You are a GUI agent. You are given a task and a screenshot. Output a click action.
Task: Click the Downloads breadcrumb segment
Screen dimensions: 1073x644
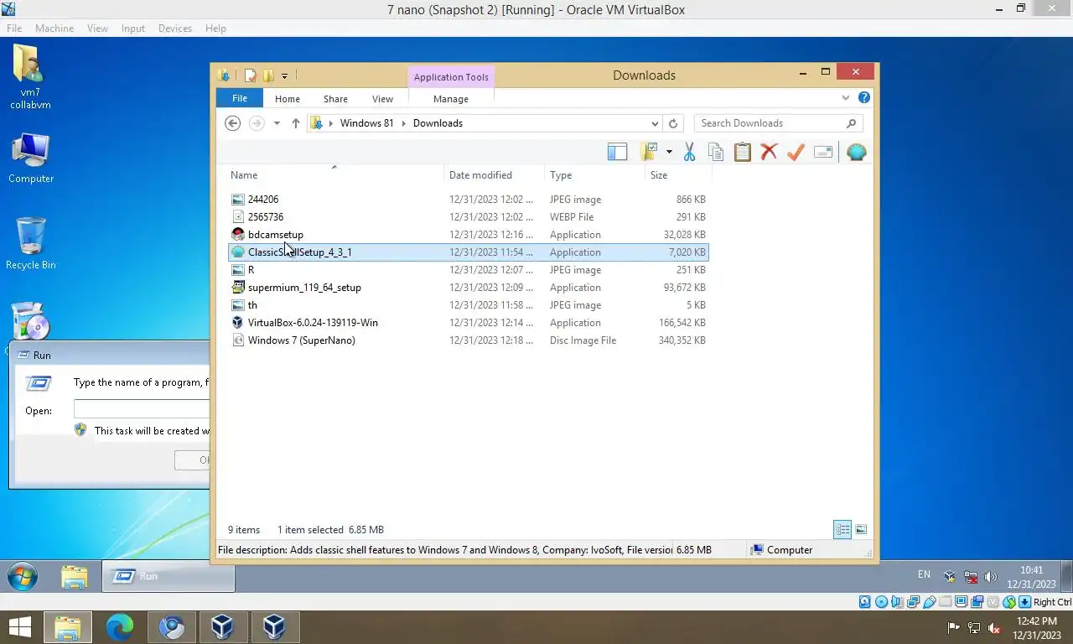pyautogui.click(x=438, y=123)
